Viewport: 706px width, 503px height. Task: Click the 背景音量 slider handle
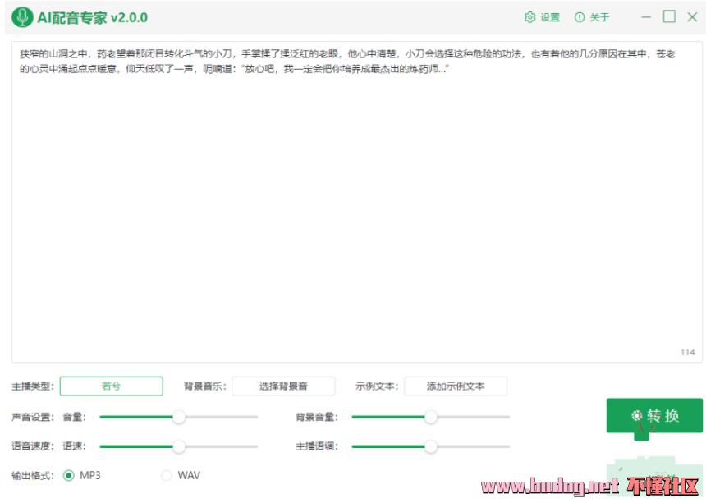pos(430,417)
